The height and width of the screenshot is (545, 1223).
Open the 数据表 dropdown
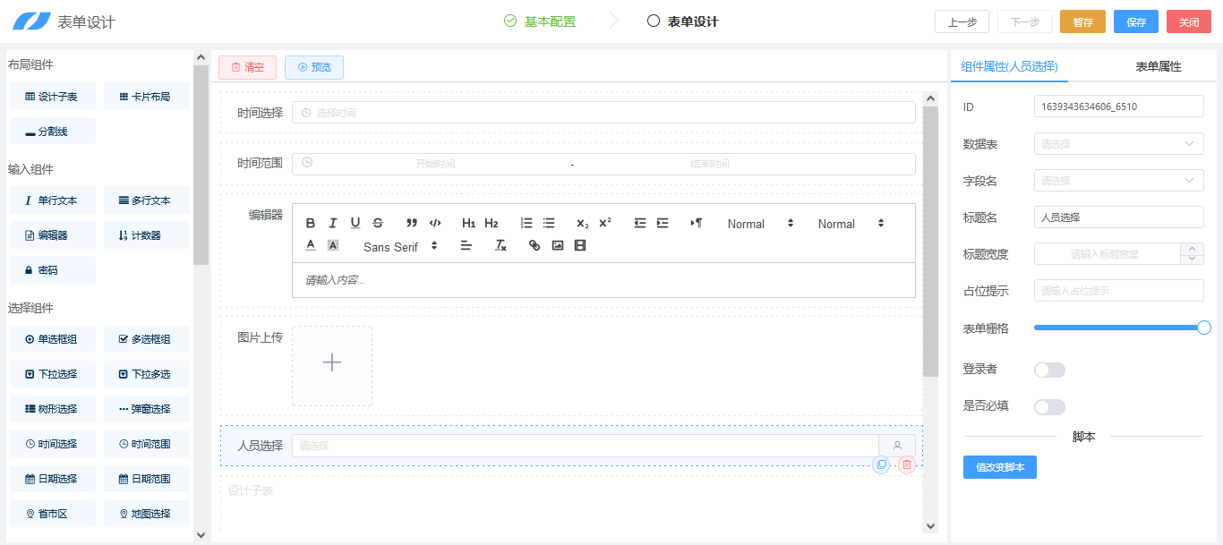[x=1119, y=143]
